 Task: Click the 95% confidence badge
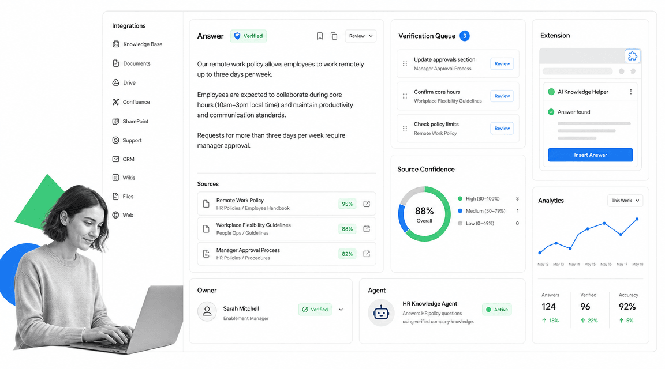(347, 204)
